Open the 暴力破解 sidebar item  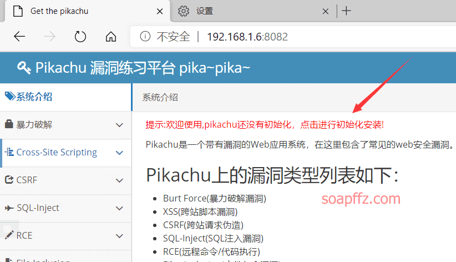coord(65,125)
